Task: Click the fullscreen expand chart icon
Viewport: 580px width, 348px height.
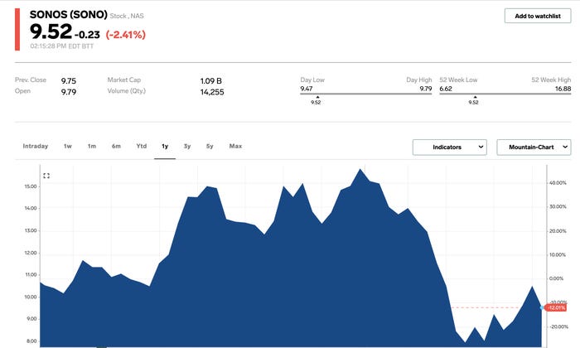Action: click(46, 176)
